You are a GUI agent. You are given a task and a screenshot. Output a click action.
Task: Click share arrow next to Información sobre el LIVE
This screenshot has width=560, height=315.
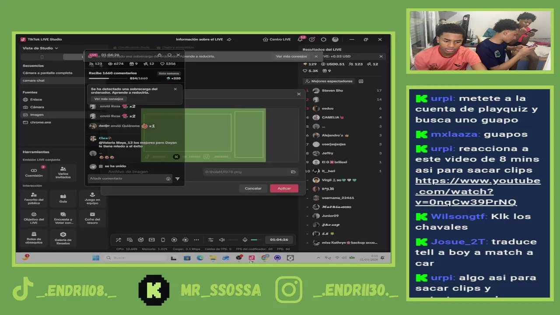coord(229,39)
